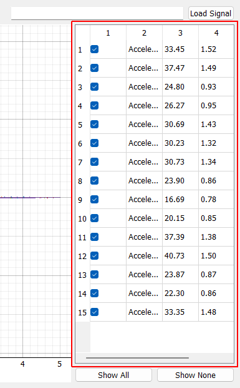Select column header 1

point(108,33)
